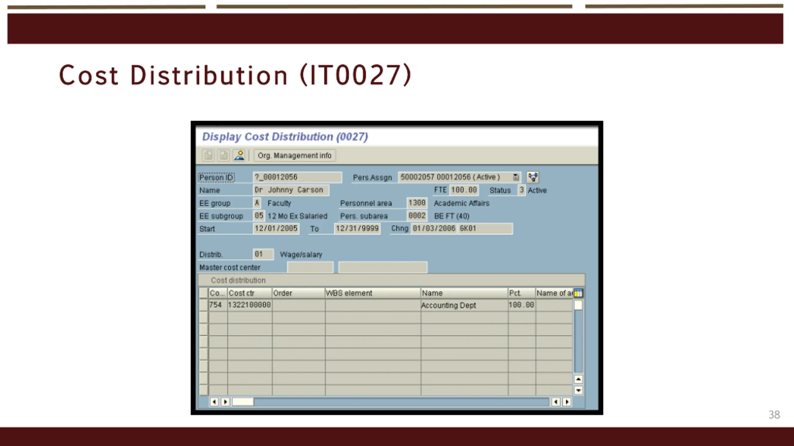Click the Wage/salary text
The height and width of the screenshot is (446, 794).
point(301,255)
